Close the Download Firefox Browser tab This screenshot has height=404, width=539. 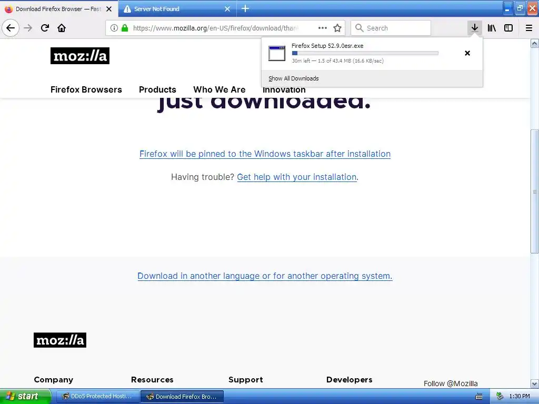click(x=109, y=9)
